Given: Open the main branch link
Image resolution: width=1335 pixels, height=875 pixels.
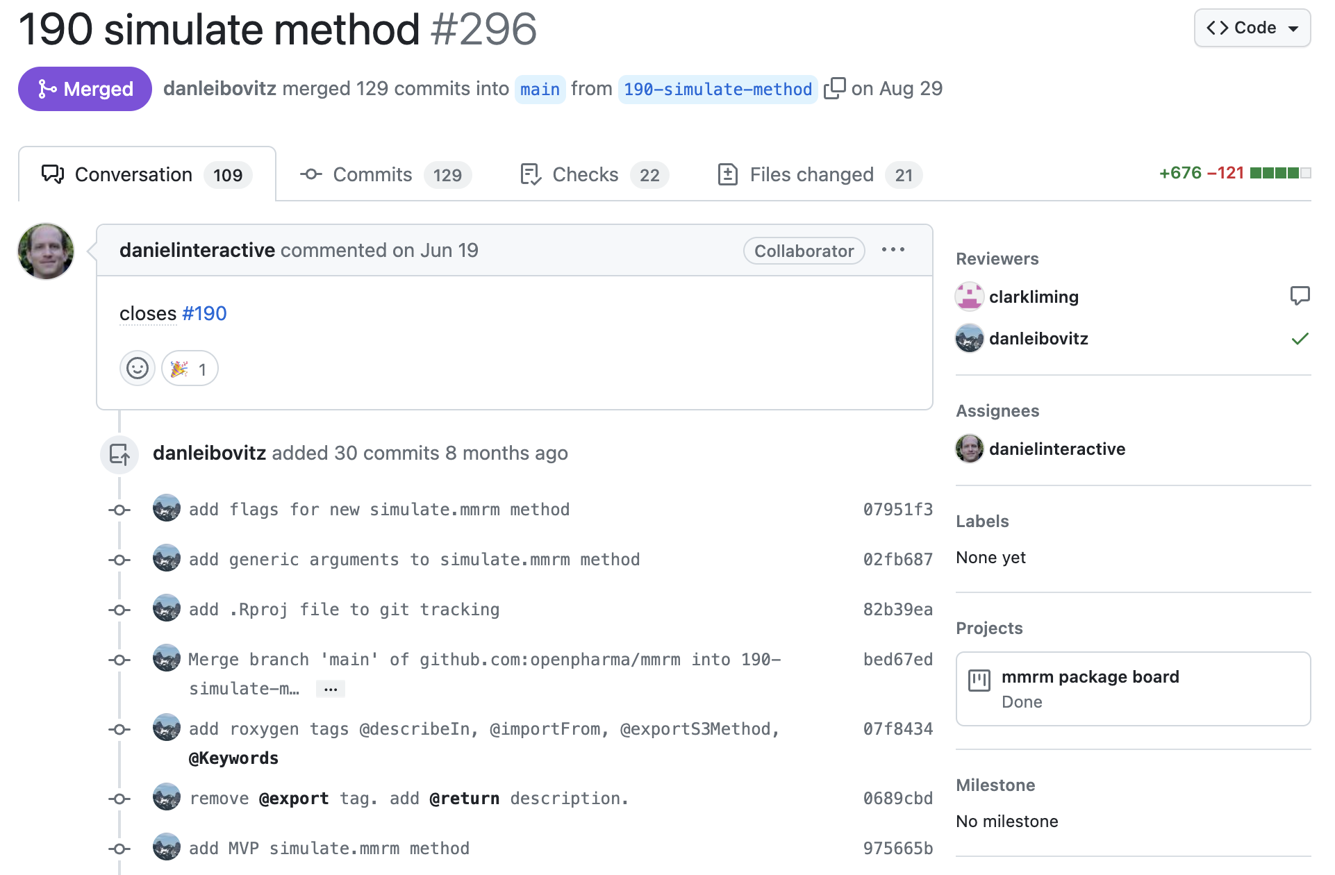Looking at the screenshot, I should coord(540,90).
